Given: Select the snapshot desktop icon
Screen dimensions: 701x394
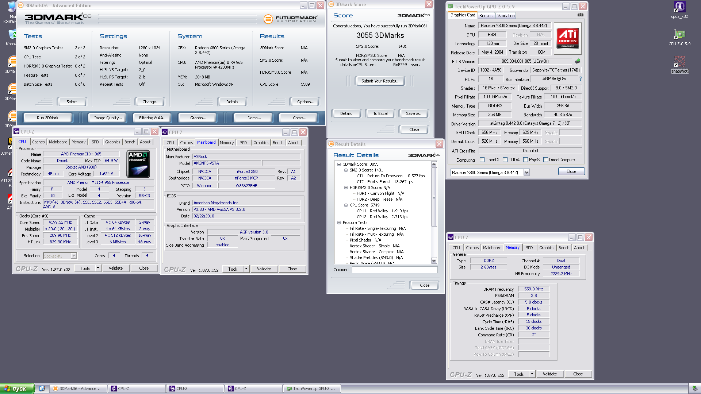Looking at the screenshot, I should [x=679, y=65].
